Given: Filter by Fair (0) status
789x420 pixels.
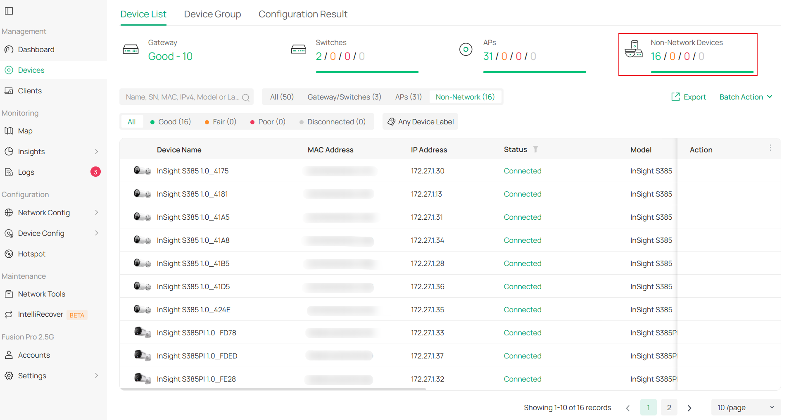Looking at the screenshot, I should pos(221,122).
